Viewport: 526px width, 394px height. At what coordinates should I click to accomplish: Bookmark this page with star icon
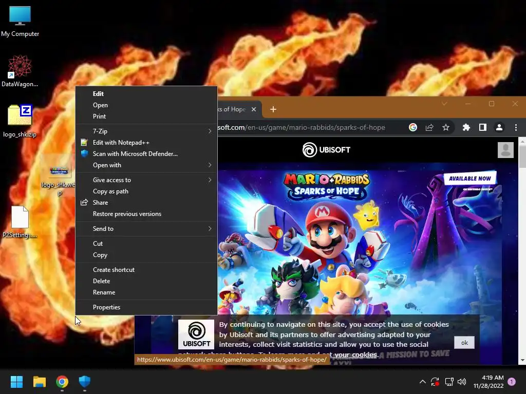coord(446,127)
